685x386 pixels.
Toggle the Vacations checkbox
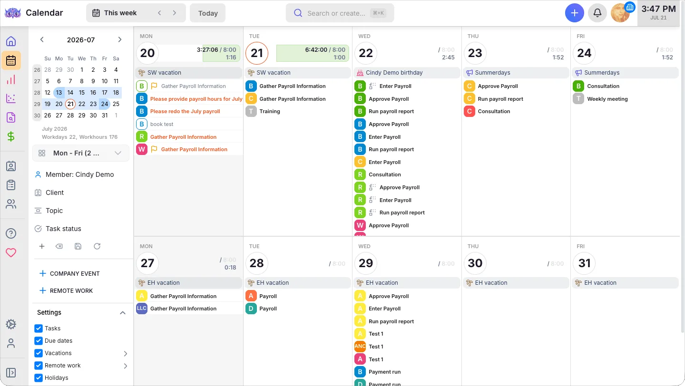point(39,353)
